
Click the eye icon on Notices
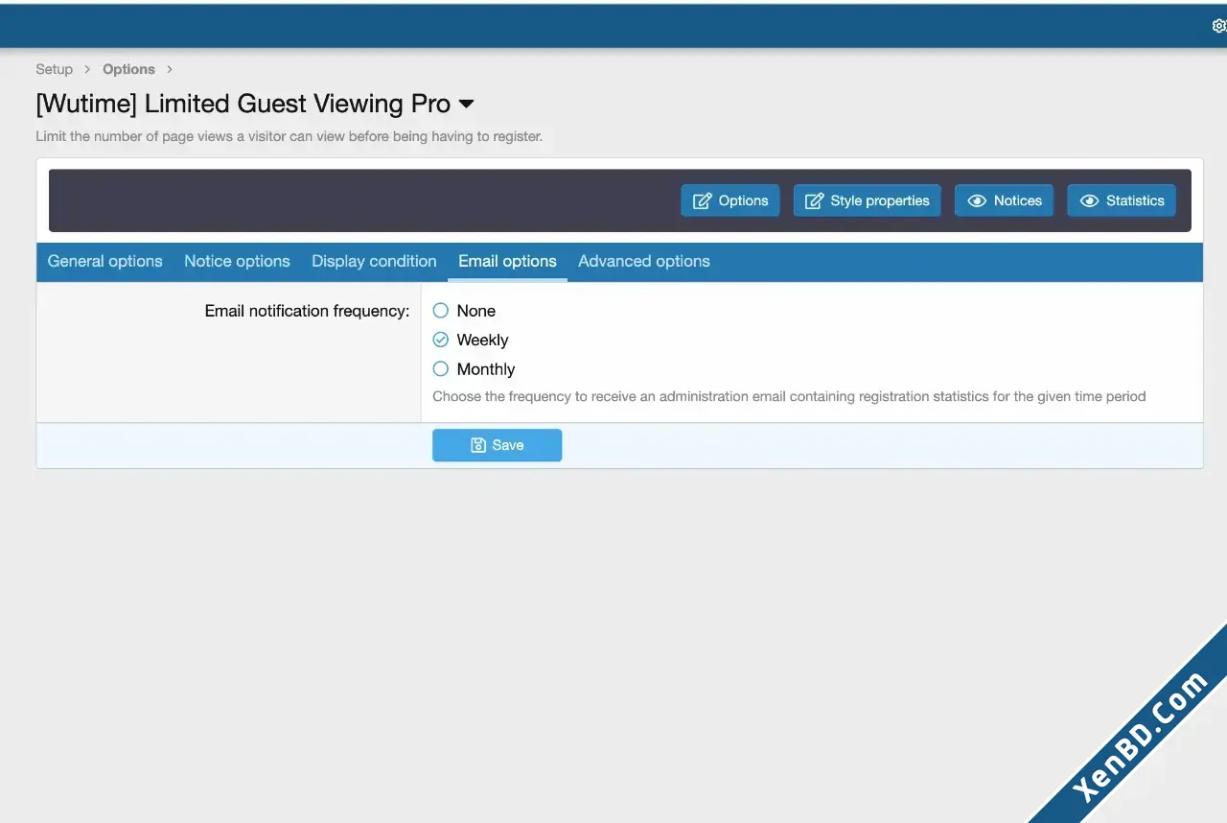click(x=977, y=200)
